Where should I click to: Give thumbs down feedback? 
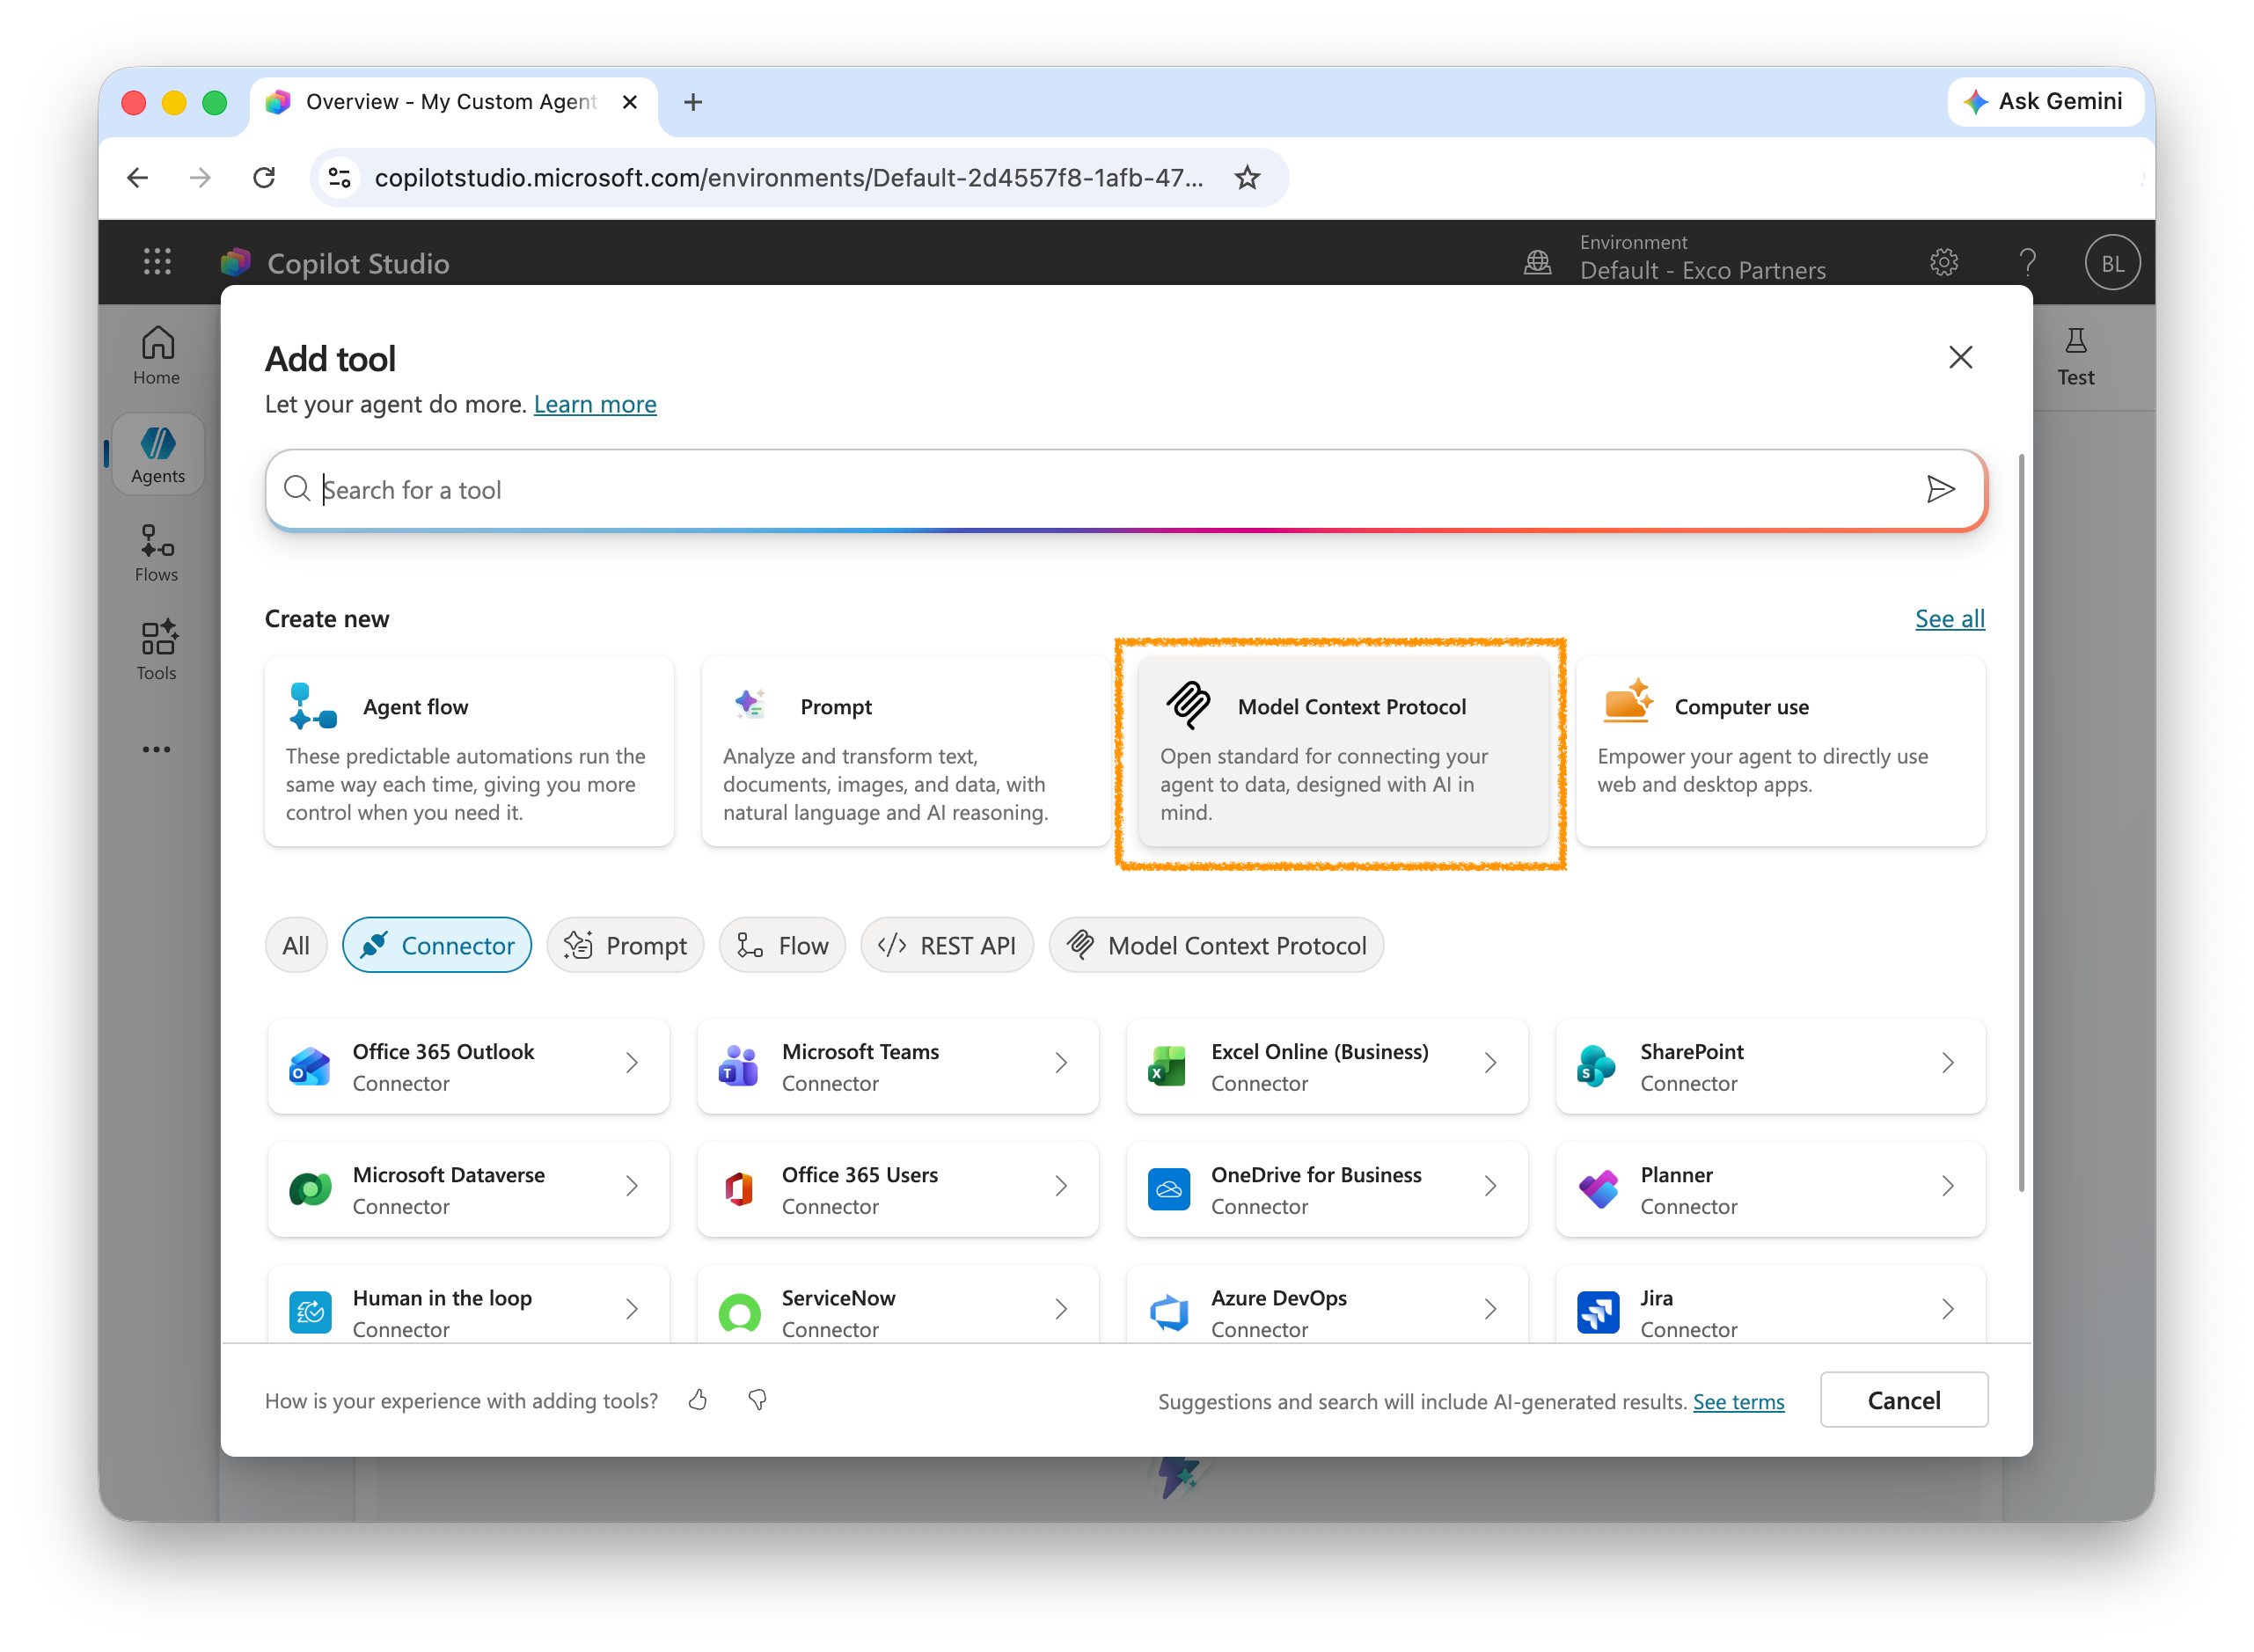pyautogui.click(x=757, y=1400)
